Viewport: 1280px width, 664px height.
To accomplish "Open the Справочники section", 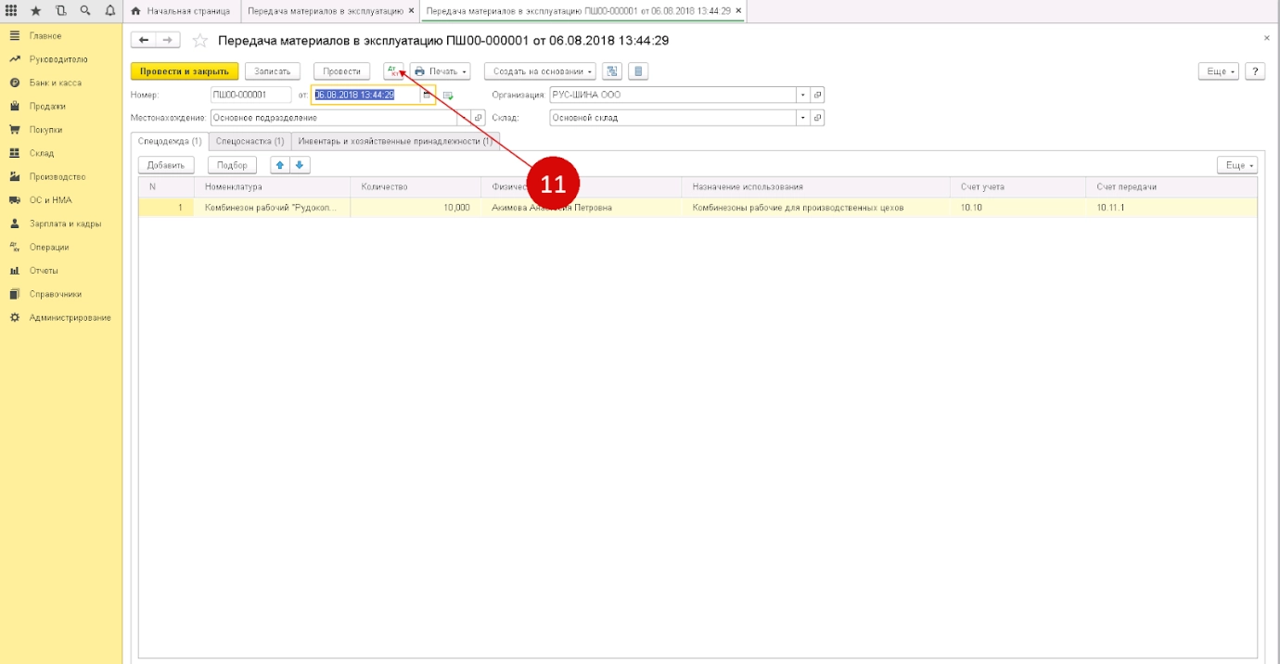I will click(x=56, y=294).
